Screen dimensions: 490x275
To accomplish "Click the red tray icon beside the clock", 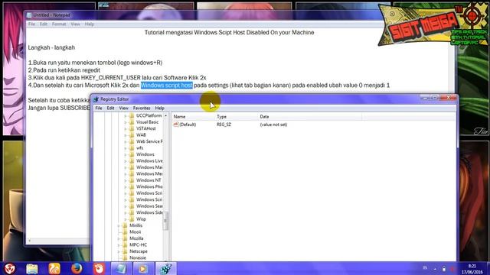I will (x=452, y=269).
